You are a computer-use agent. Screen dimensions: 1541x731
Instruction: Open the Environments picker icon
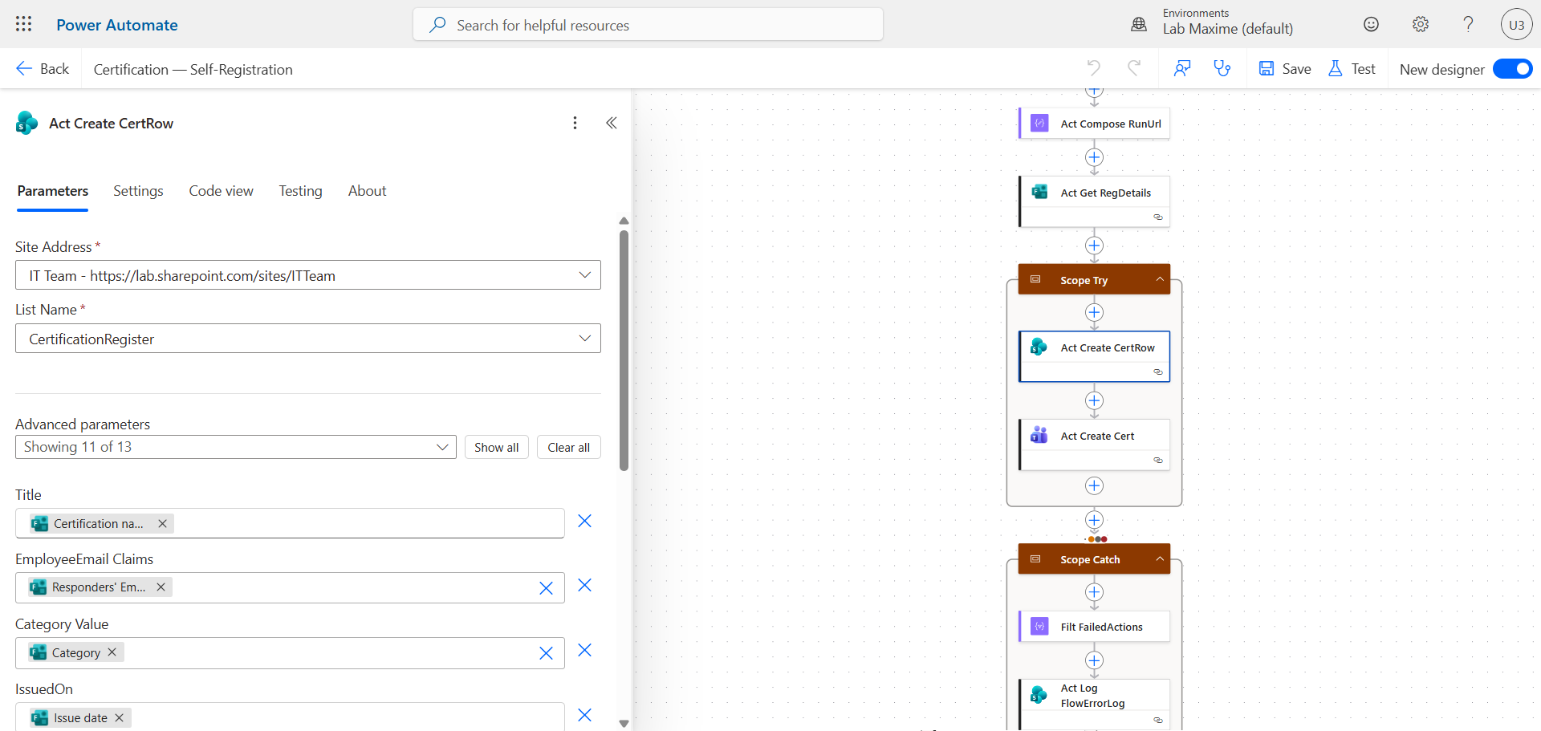(1139, 24)
